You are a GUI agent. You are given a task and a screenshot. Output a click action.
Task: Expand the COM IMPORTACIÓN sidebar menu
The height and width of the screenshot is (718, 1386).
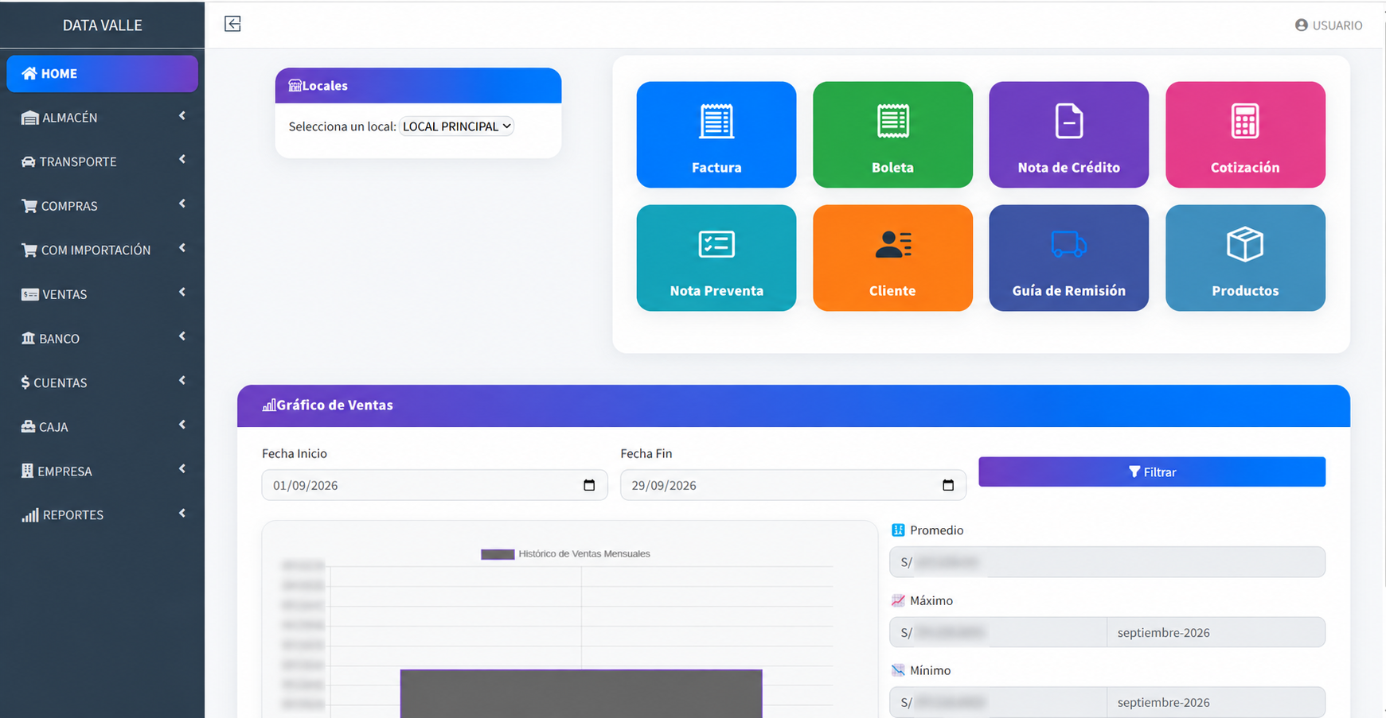pyautogui.click(x=102, y=250)
